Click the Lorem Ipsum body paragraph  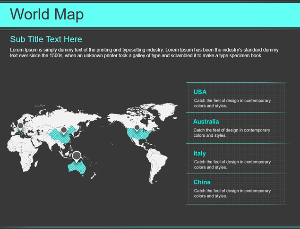(144, 53)
